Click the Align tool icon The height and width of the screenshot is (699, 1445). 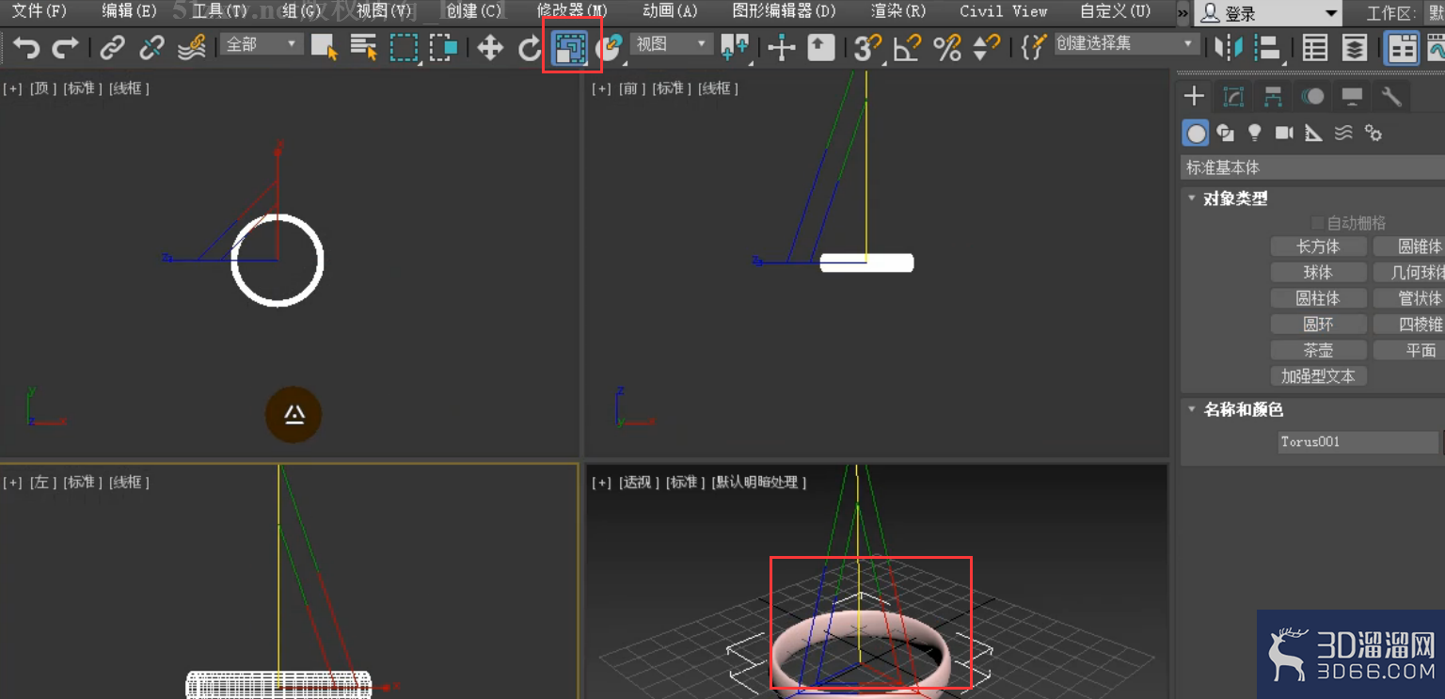[1268, 48]
